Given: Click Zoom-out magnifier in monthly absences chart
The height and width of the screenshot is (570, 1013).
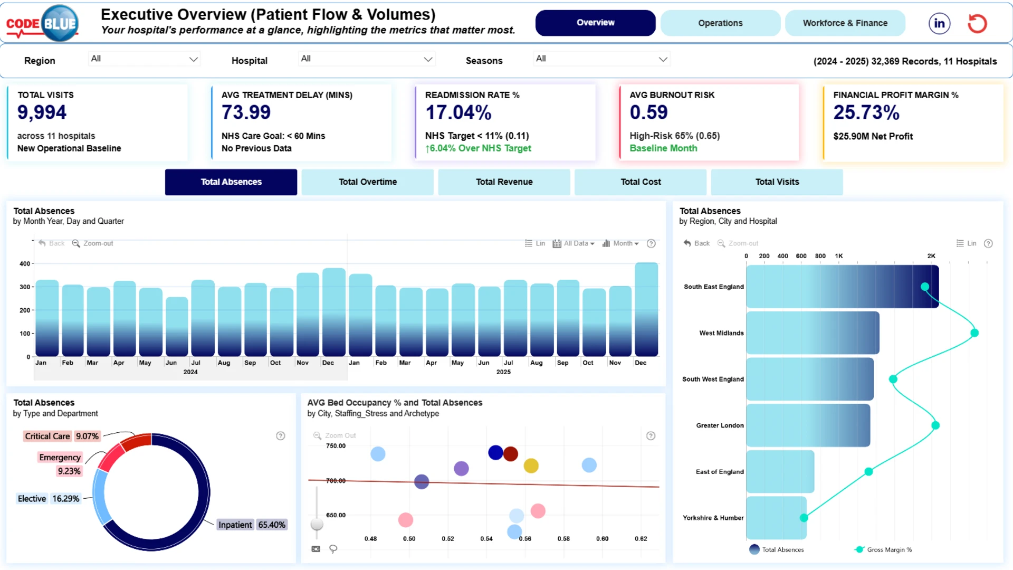Looking at the screenshot, I should pyautogui.click(x=76, y=243).
